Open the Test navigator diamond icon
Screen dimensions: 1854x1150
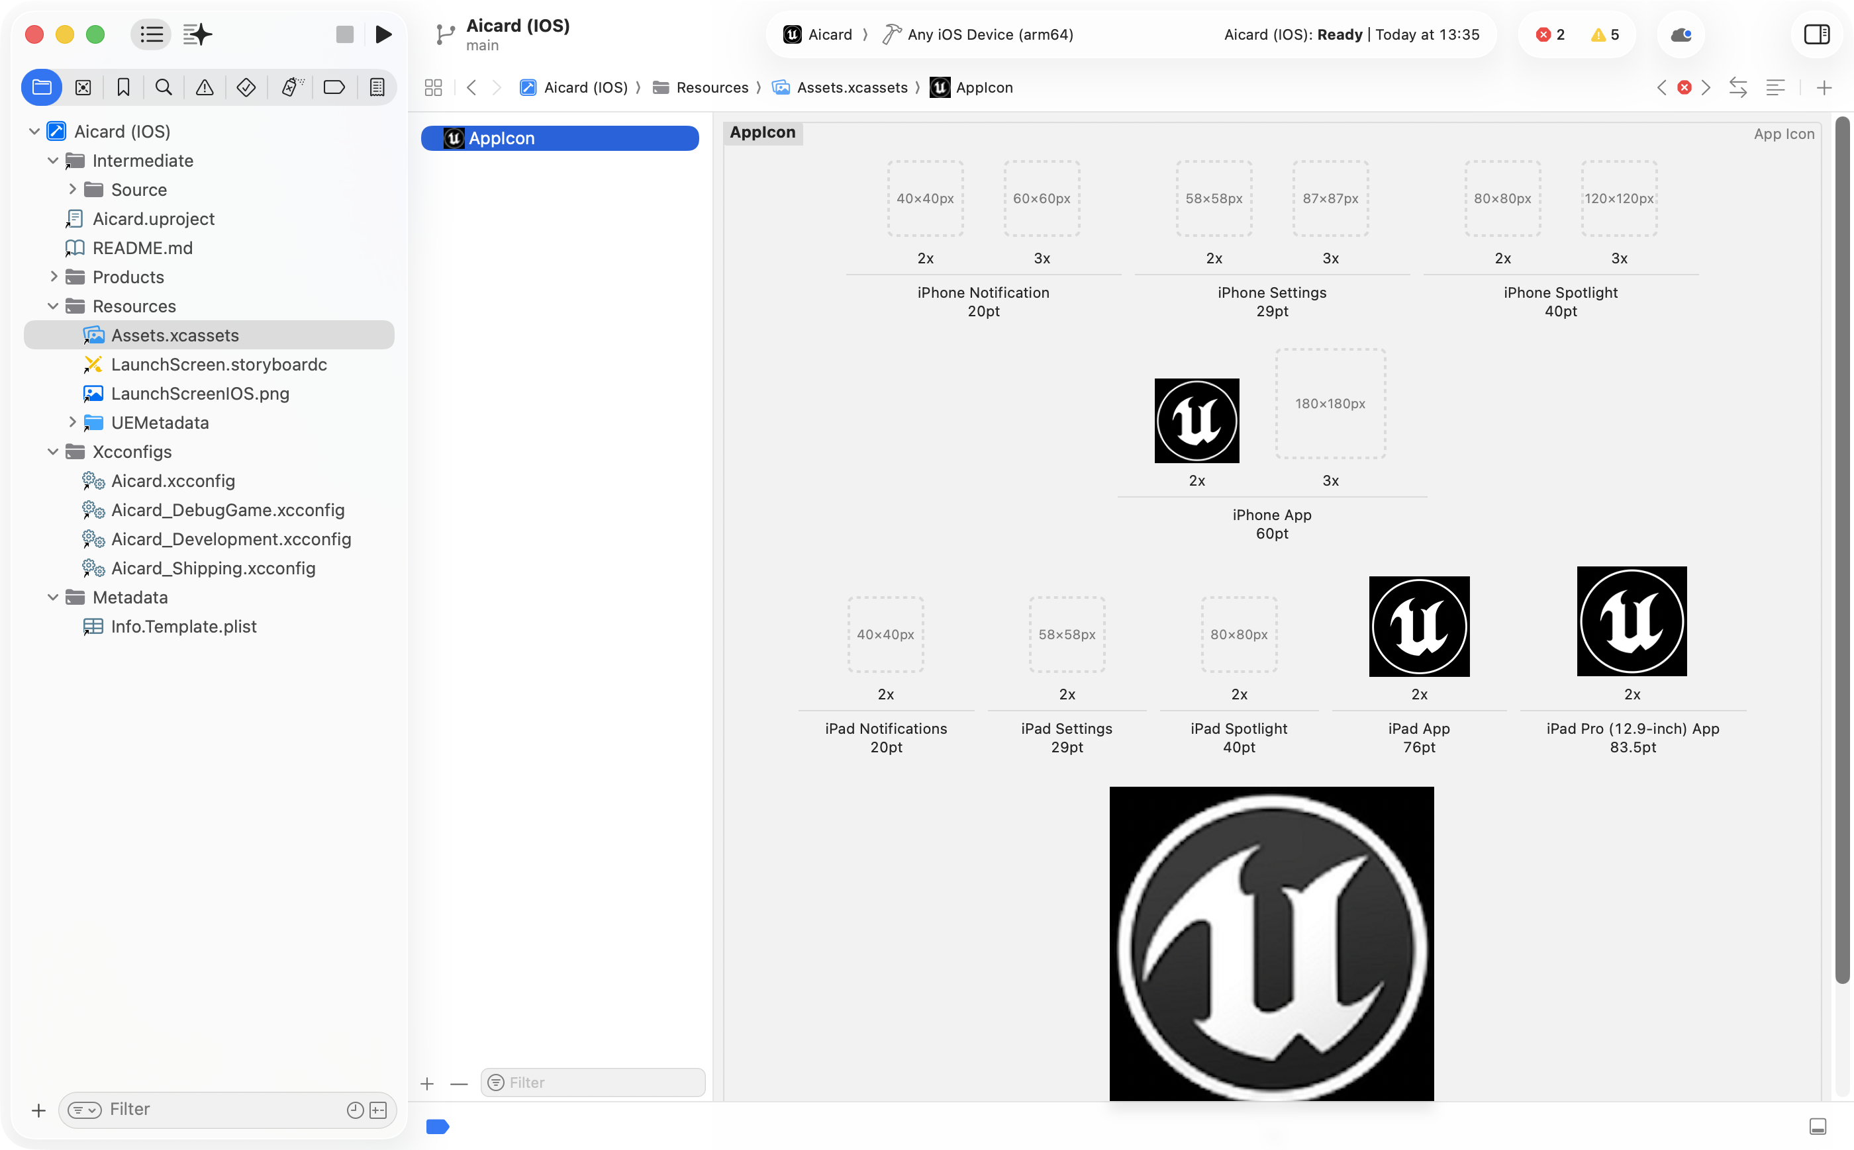coord(246,87)
